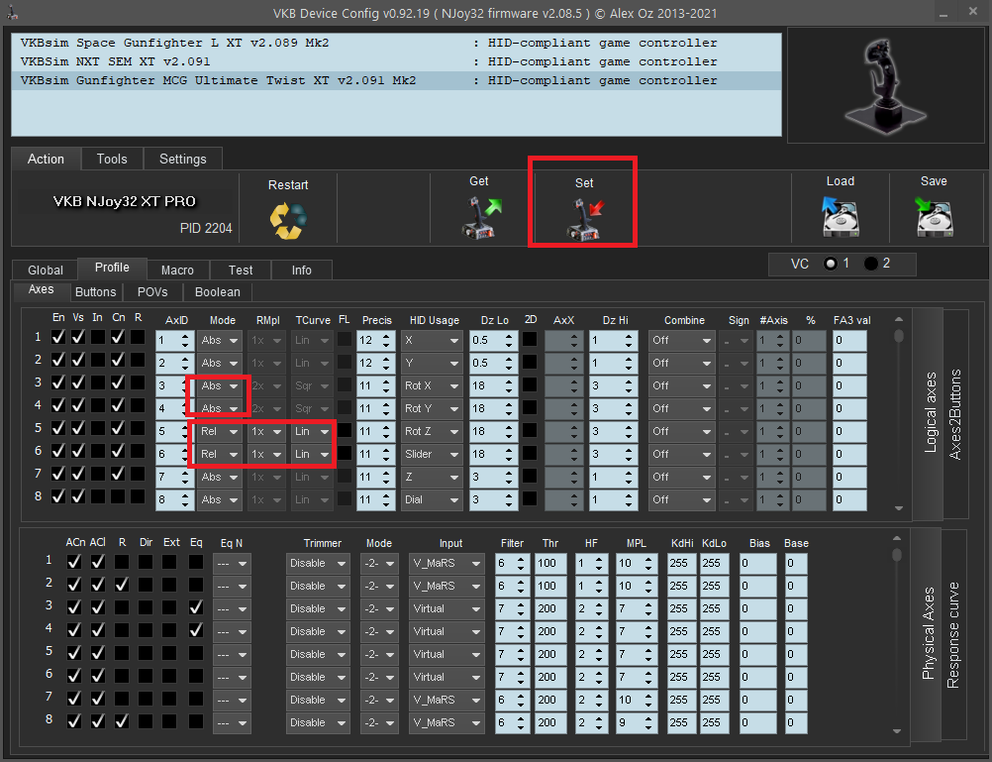Open the Logical axes side tab
This screenshot has width=992, height=762.
click(x=930, y=412)
